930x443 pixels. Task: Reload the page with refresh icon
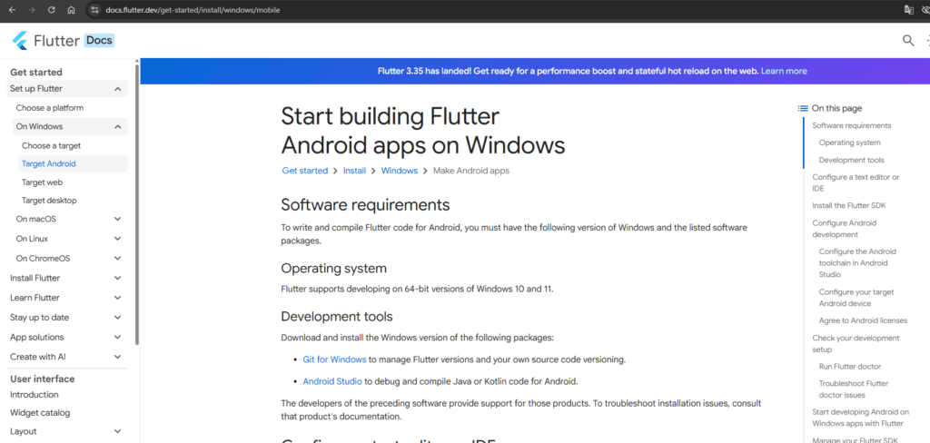(52, 10)
